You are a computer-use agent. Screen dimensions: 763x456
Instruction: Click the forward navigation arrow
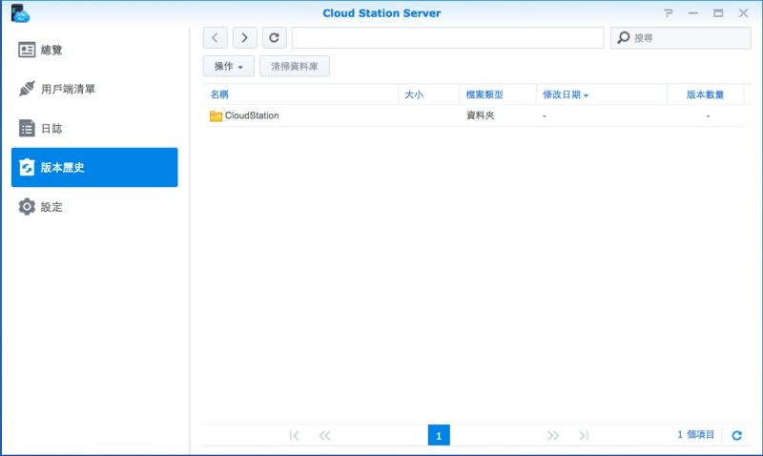(245, 37)
